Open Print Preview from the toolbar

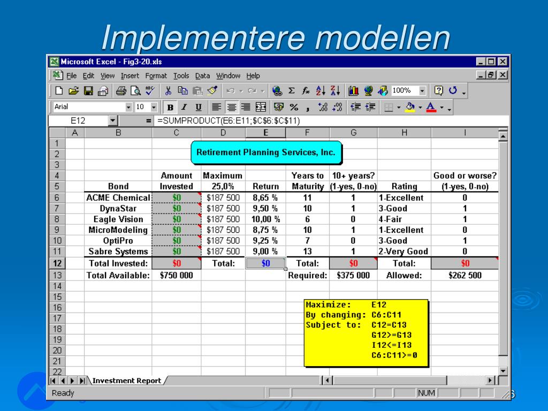pyautogui.click(x=135, y=91)
